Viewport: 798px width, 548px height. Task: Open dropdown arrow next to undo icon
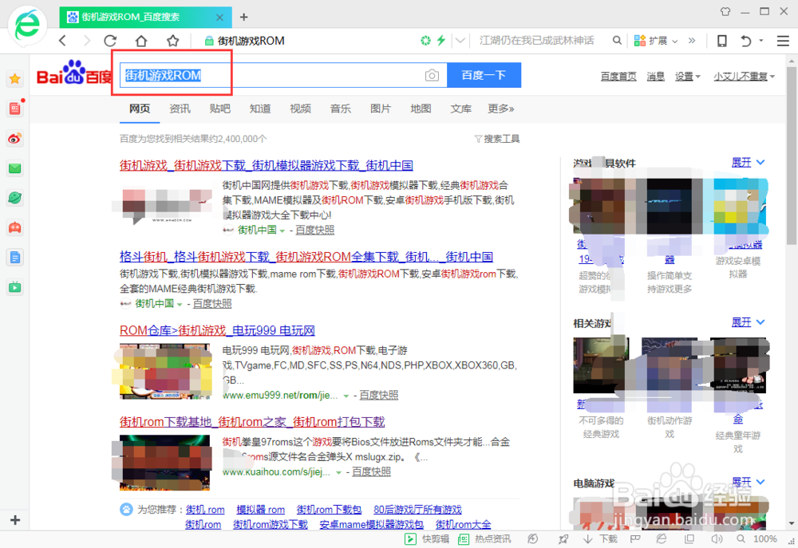pos(761,40)
